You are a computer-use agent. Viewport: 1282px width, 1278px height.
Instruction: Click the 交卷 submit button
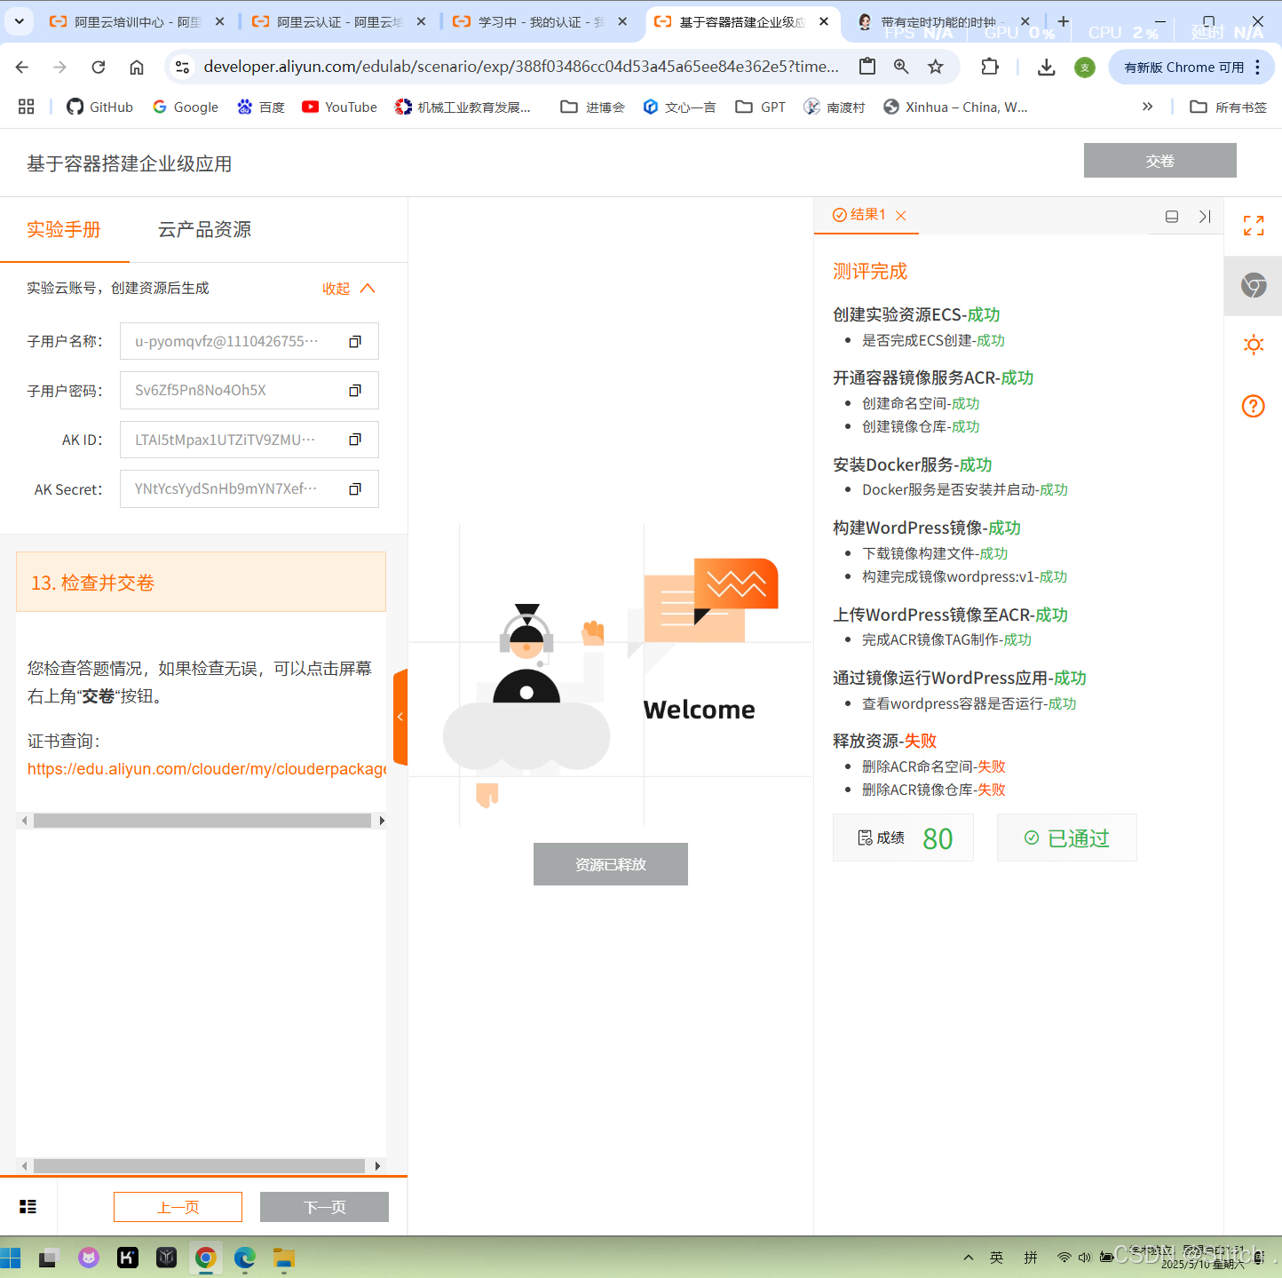(x=1159, y=161)
